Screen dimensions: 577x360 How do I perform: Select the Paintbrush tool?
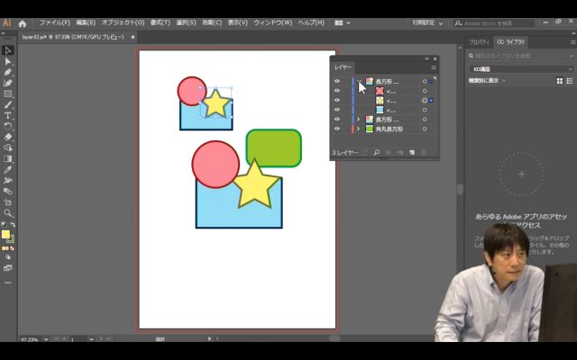click(8, 104)
